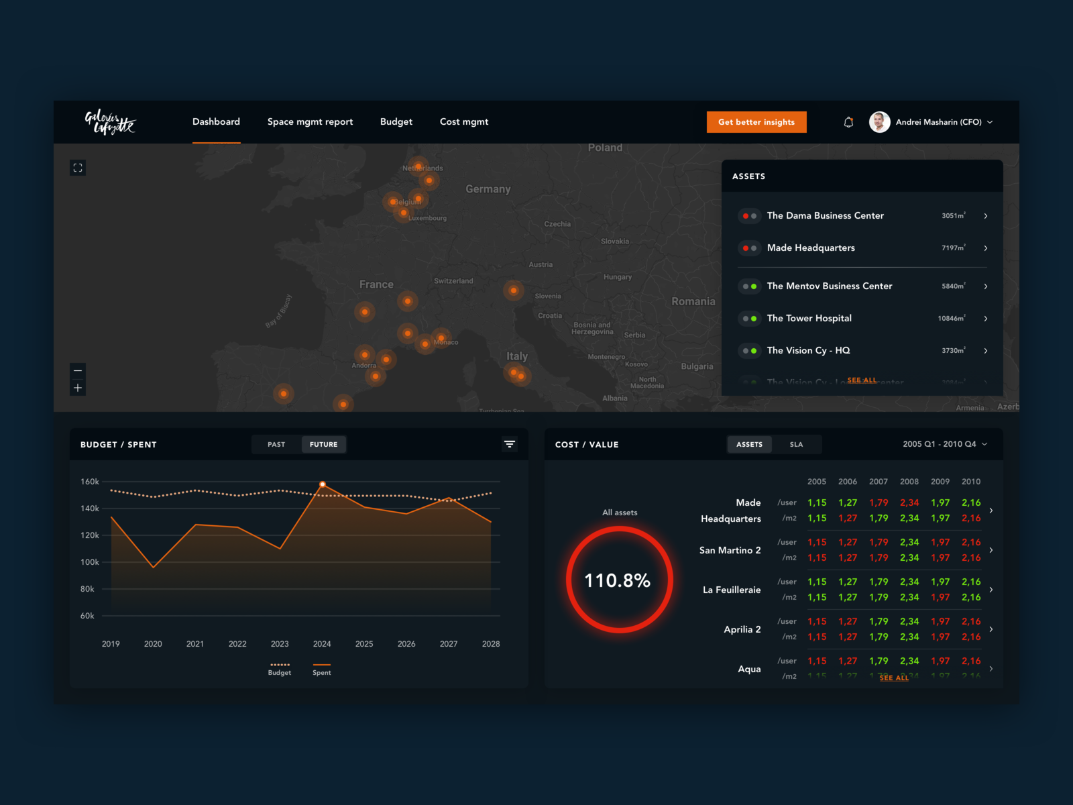Viewport: 1073px width, 805px height.
Task: Open fullscreen map view
Action: pyautogui.click(x=78, y=167)
